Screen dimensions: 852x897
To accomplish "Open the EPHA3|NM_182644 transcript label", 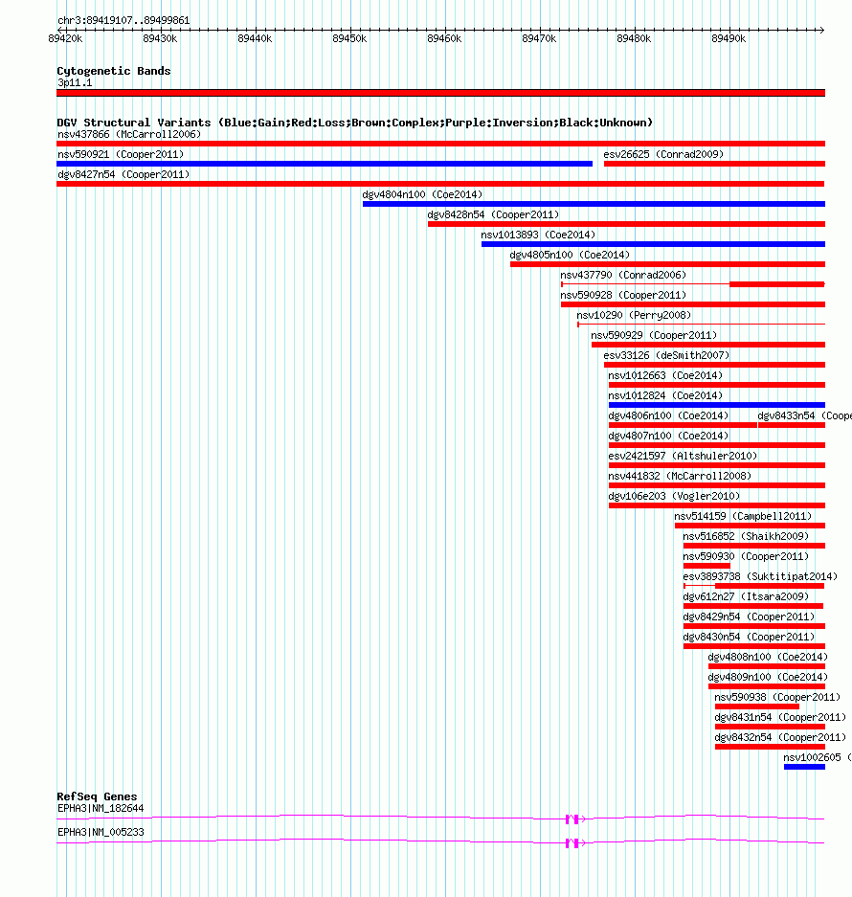I will click(101, 808).
